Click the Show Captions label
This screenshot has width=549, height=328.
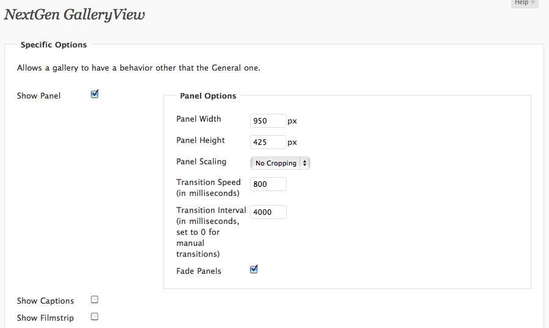[x=45, y=301]
